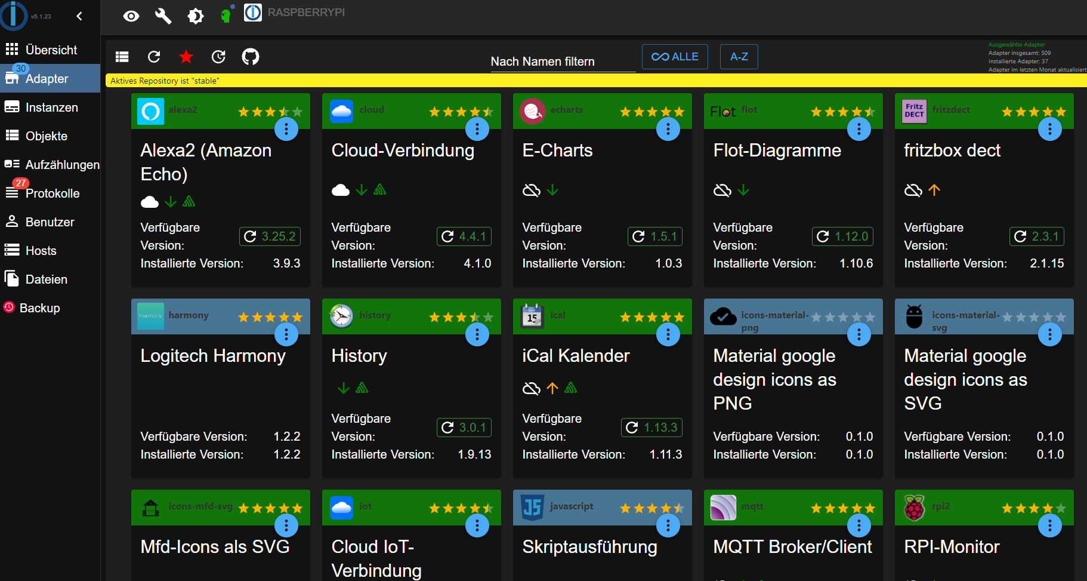Expand options menu on MQTT Broker/Client card
1087x581 pixels.
859,525
